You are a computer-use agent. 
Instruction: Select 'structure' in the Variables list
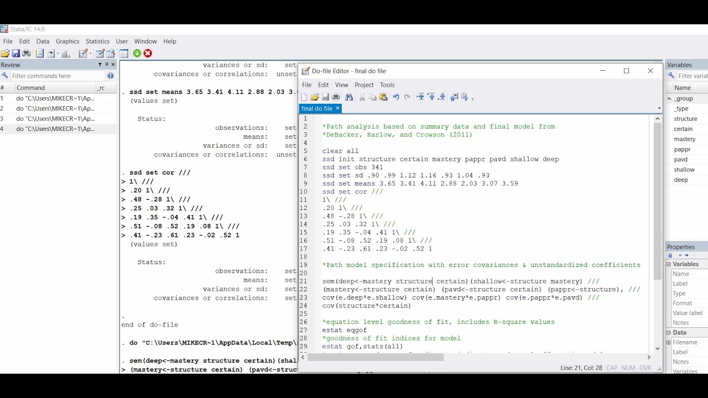pos(686,119)
